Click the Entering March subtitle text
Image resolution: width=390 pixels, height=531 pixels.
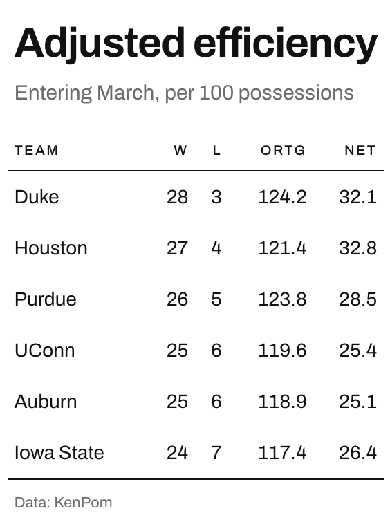[184, 93]
